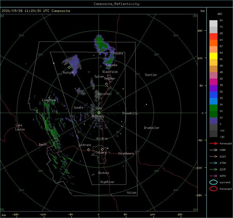This screenshot has height=218, width=233.
Task: Select the 70-80 dBZ light gray swatch
Action: (213, 24)
